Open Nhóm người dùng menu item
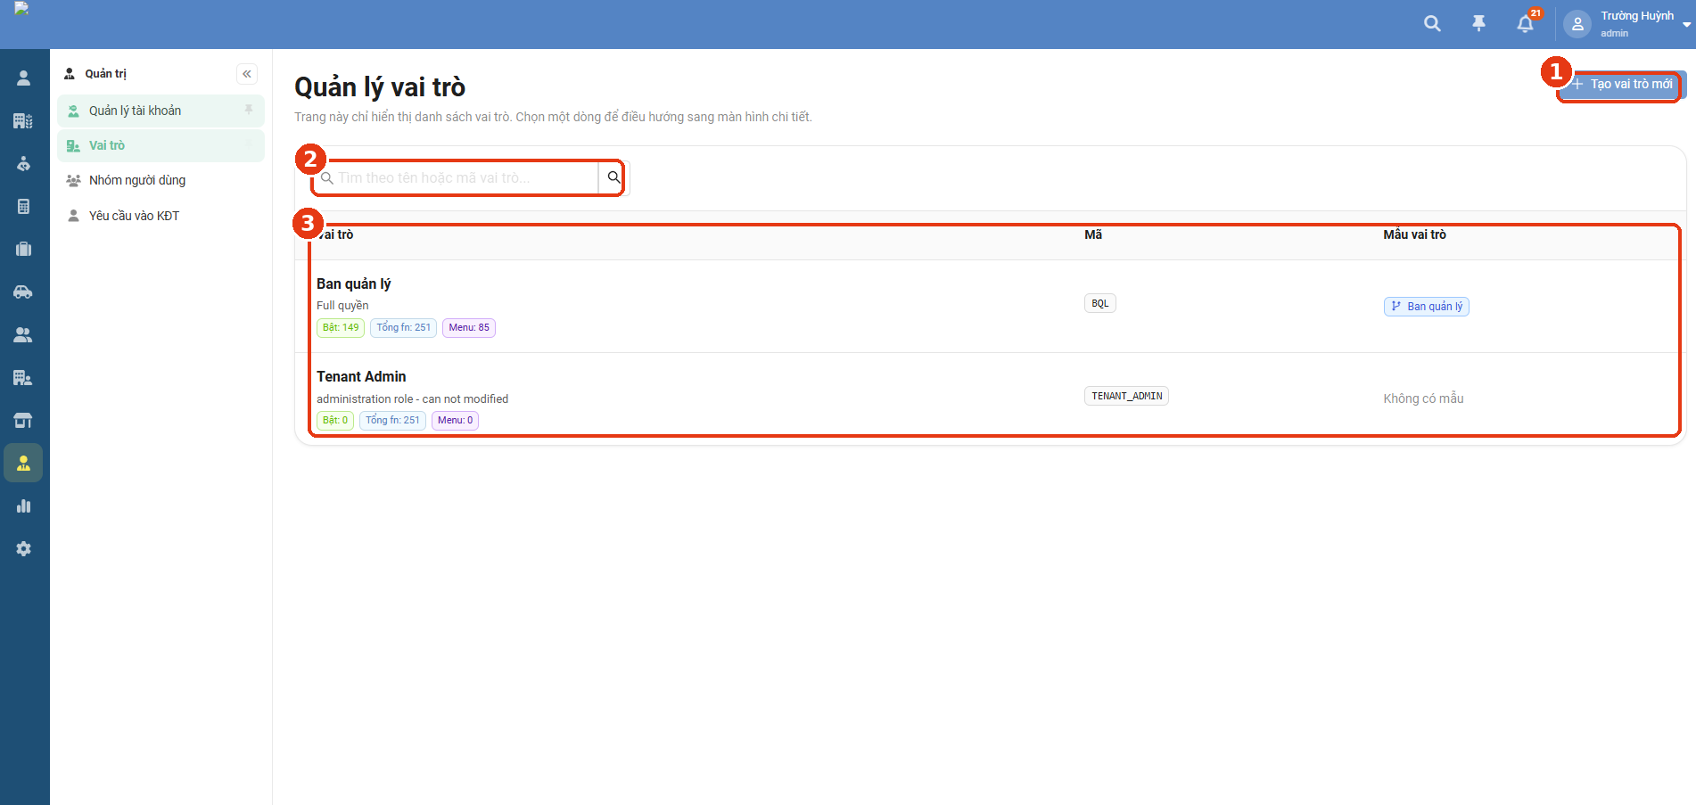 (161, 180)
